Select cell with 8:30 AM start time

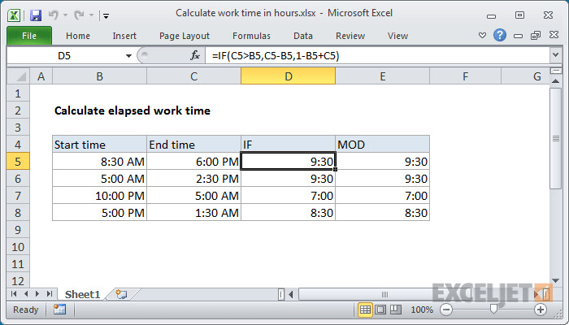click(99, 162)
